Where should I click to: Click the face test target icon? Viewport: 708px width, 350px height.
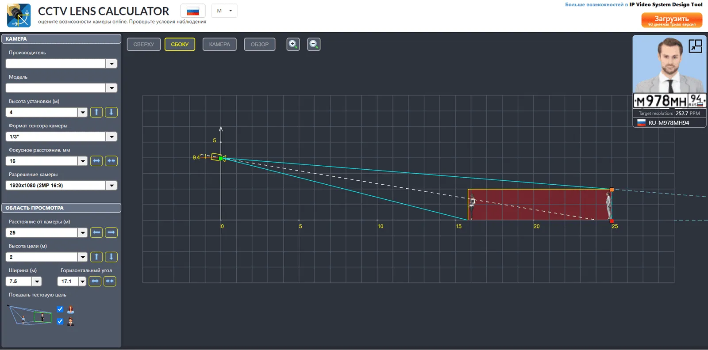[71, 322]
